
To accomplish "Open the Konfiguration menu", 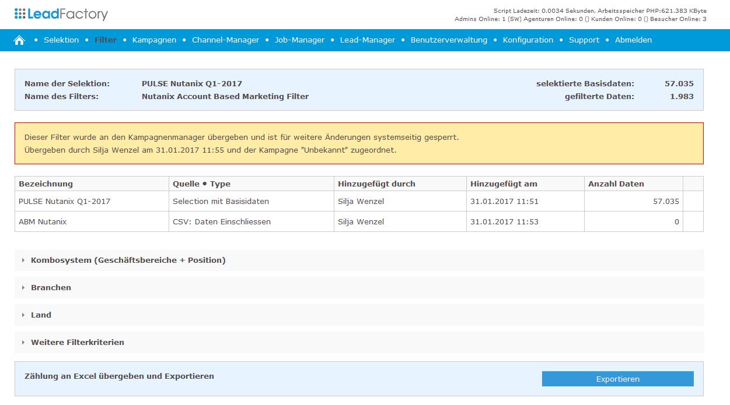I will (x=528, y=40).
